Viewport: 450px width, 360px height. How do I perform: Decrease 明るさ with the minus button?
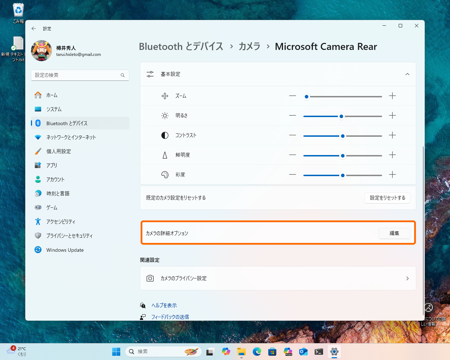(292, 116)
